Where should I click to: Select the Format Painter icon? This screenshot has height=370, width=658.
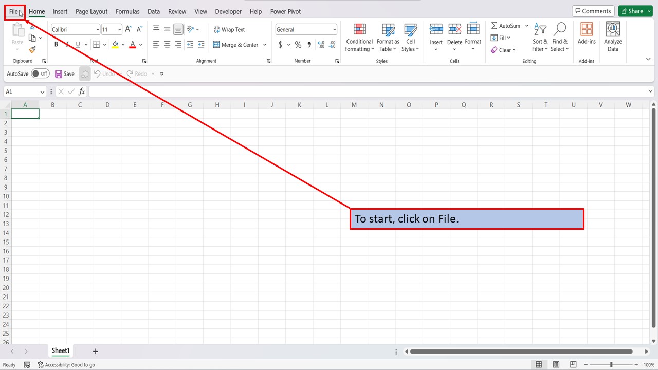coord(31,49)
